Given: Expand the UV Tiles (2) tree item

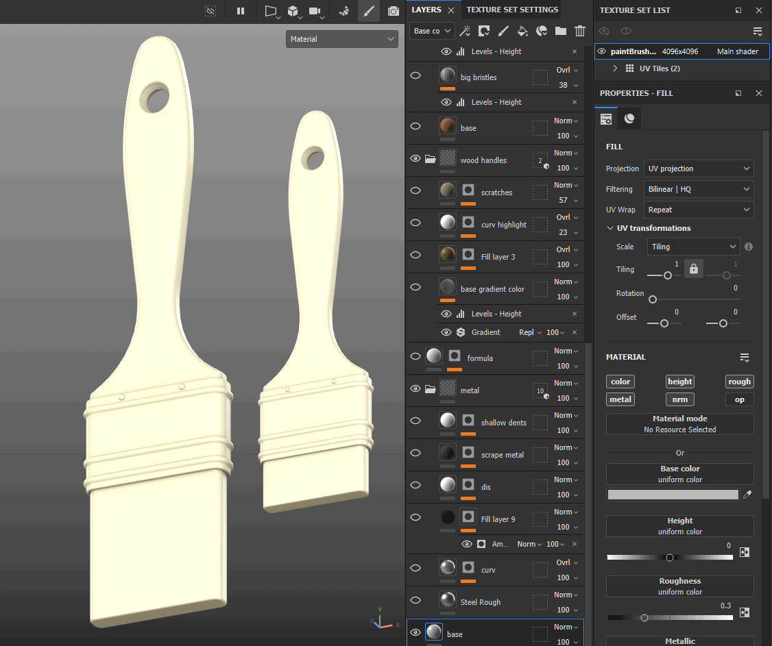Looking at the screenshot, I should coord(615,69).
